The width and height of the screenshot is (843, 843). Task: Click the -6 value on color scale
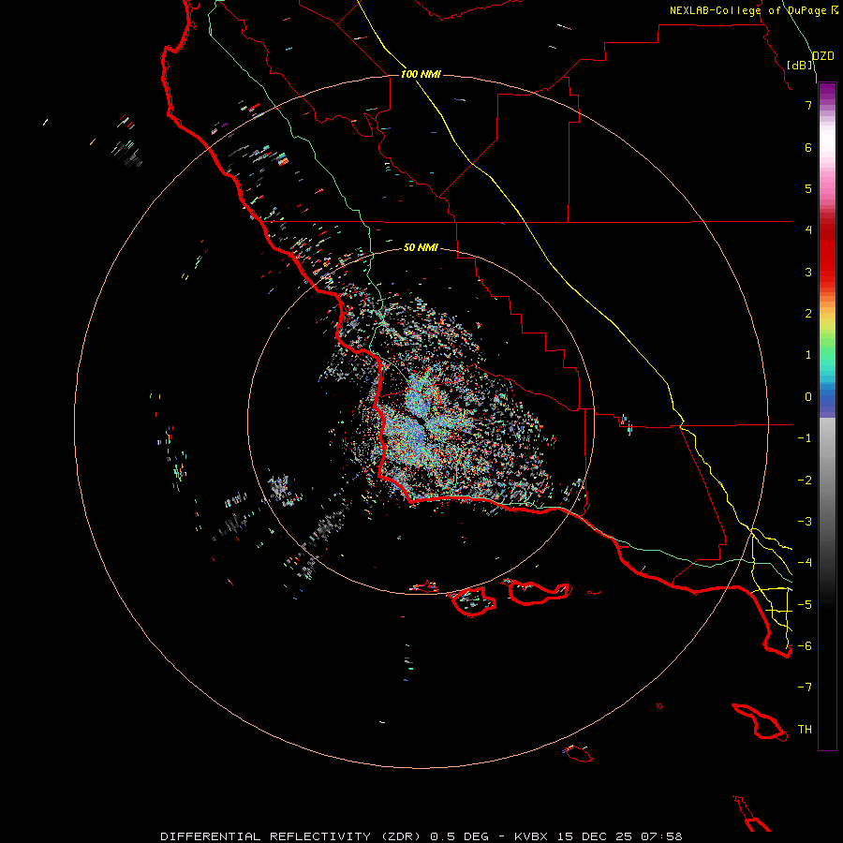[805, 646]
